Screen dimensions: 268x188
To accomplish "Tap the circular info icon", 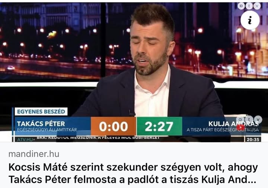I will (250, 20).
